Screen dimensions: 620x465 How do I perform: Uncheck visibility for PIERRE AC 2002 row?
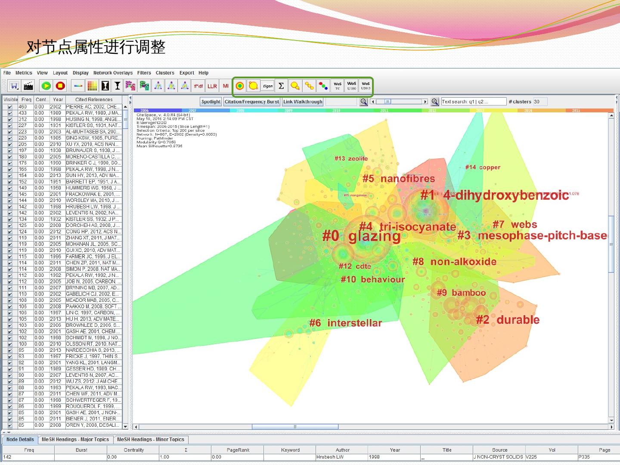click(9, 107)
